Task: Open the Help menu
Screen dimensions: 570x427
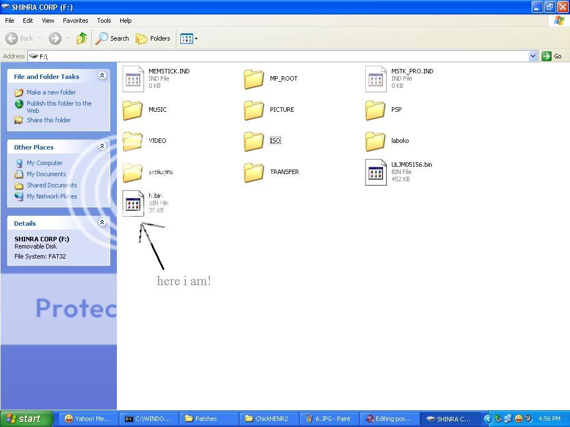Action: click(125, 21)
